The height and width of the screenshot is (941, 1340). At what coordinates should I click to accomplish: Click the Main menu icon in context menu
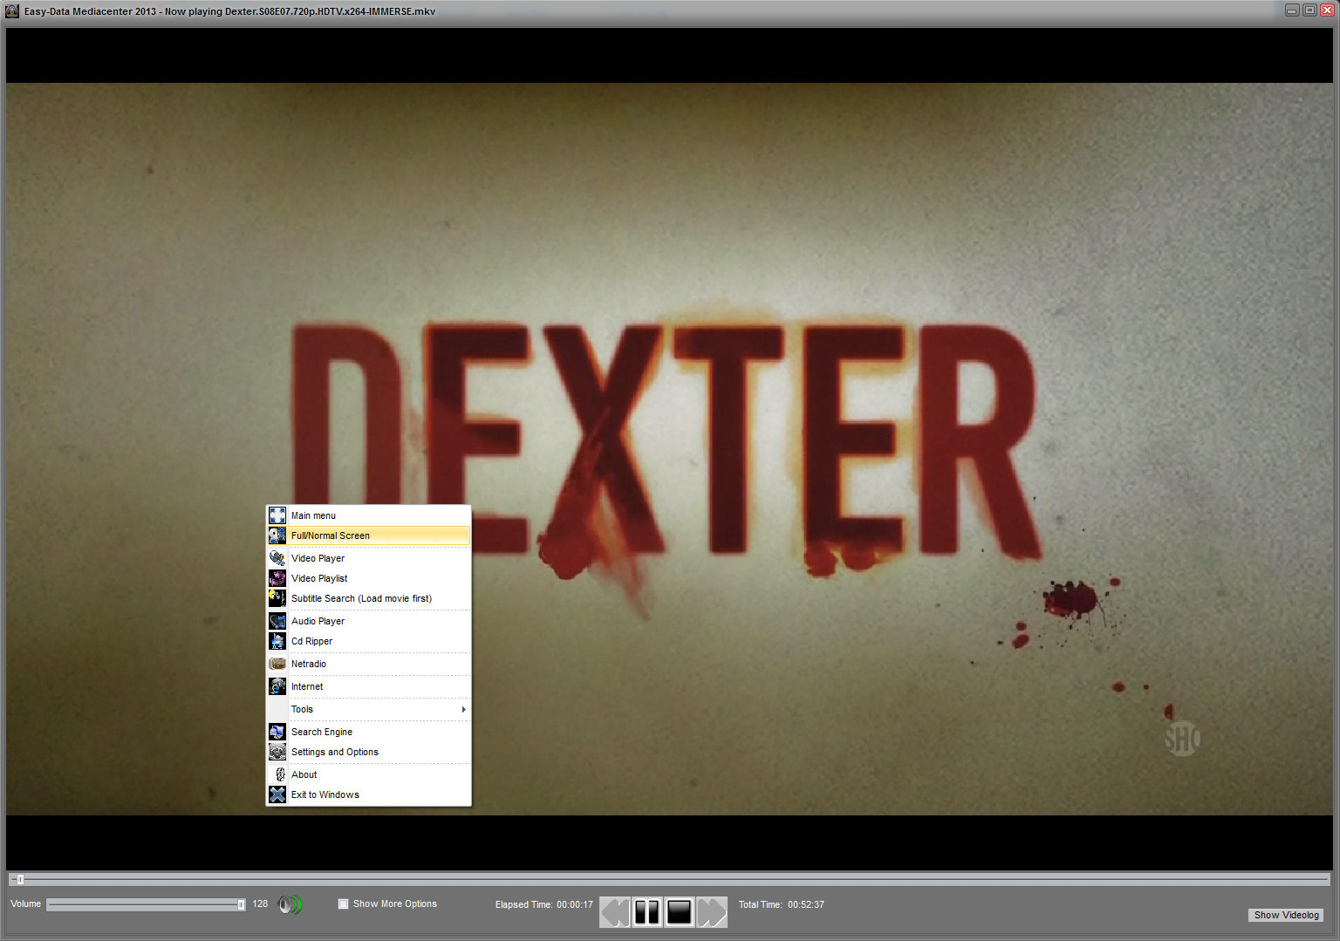click(277, 515)
